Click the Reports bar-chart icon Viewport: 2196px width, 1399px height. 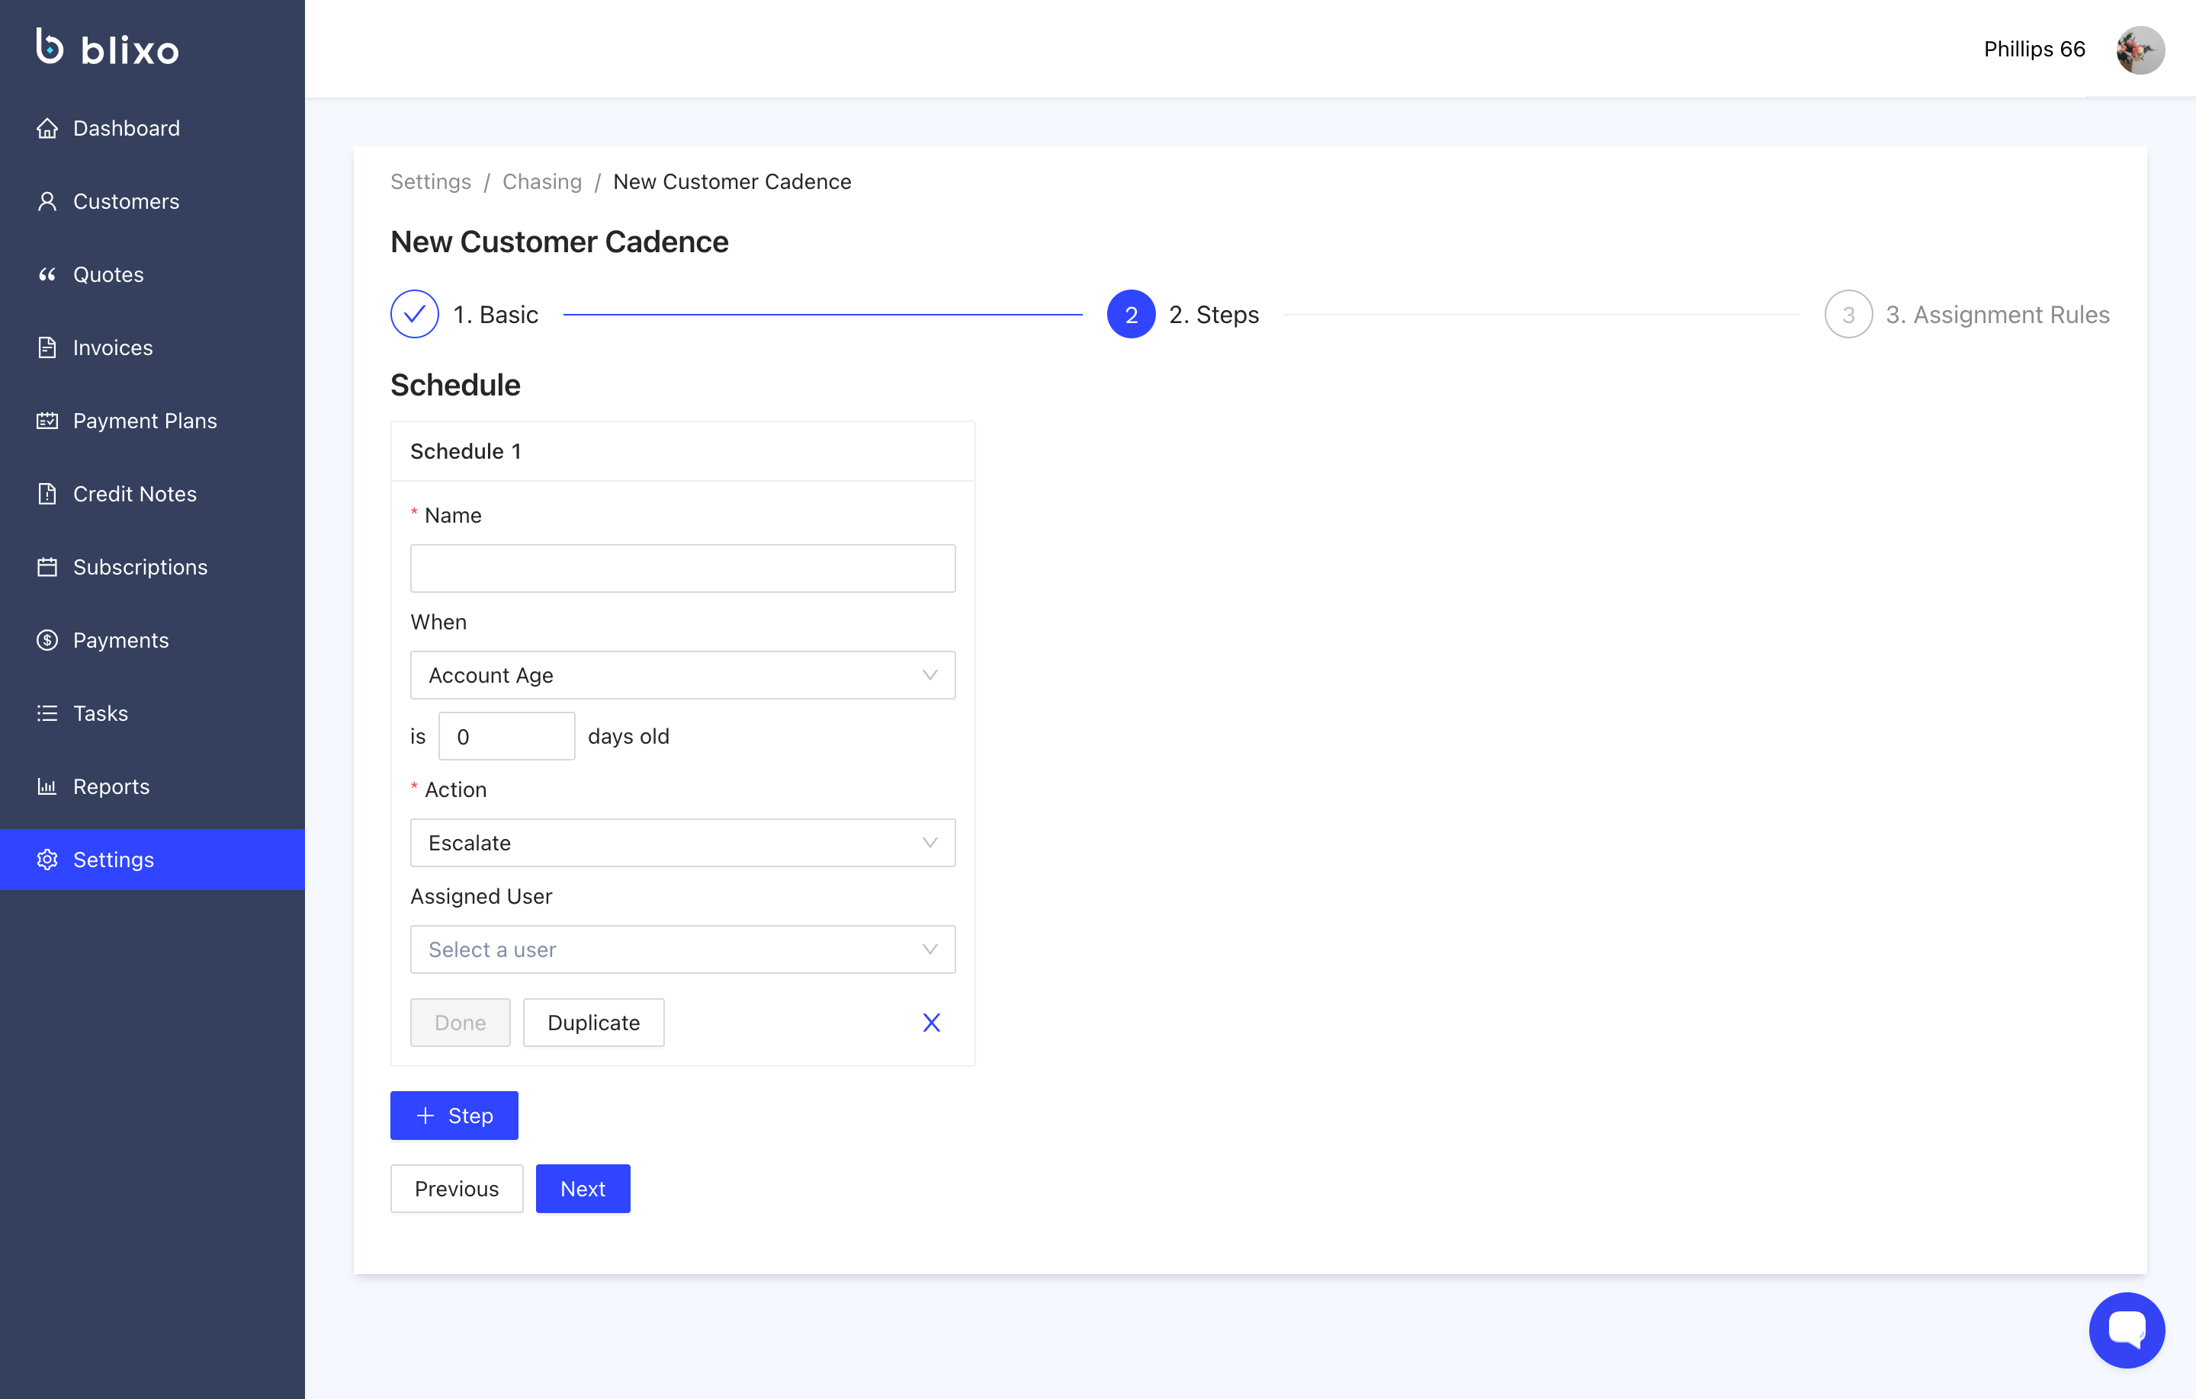point(47,786)
